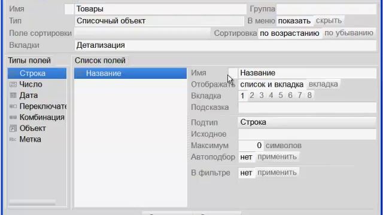Edit the Вкладки field Детализация

[225, 45]
